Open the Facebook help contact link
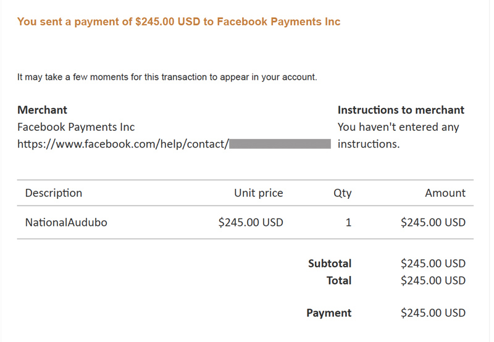 click(x=123, y=144)
